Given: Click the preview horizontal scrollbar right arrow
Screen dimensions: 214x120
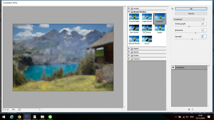Looking at the screenshot, I should pos(122,109).
